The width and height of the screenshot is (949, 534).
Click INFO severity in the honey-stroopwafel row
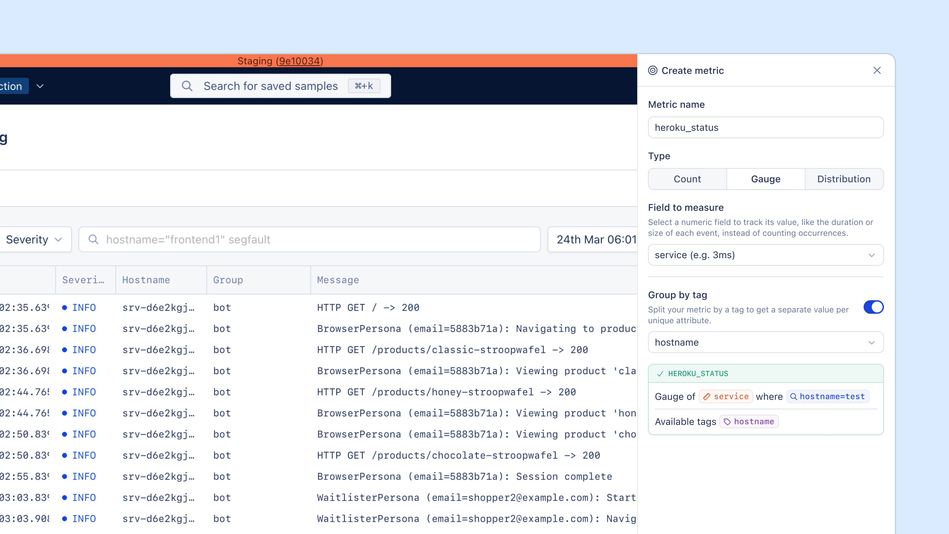click(84, 392)
